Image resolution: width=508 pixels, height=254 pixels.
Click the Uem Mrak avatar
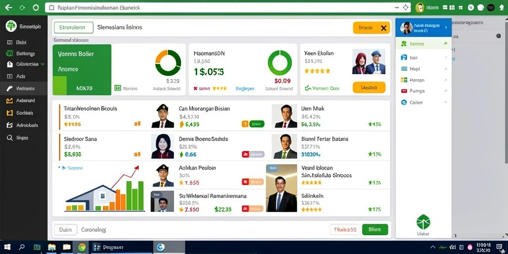284,116
